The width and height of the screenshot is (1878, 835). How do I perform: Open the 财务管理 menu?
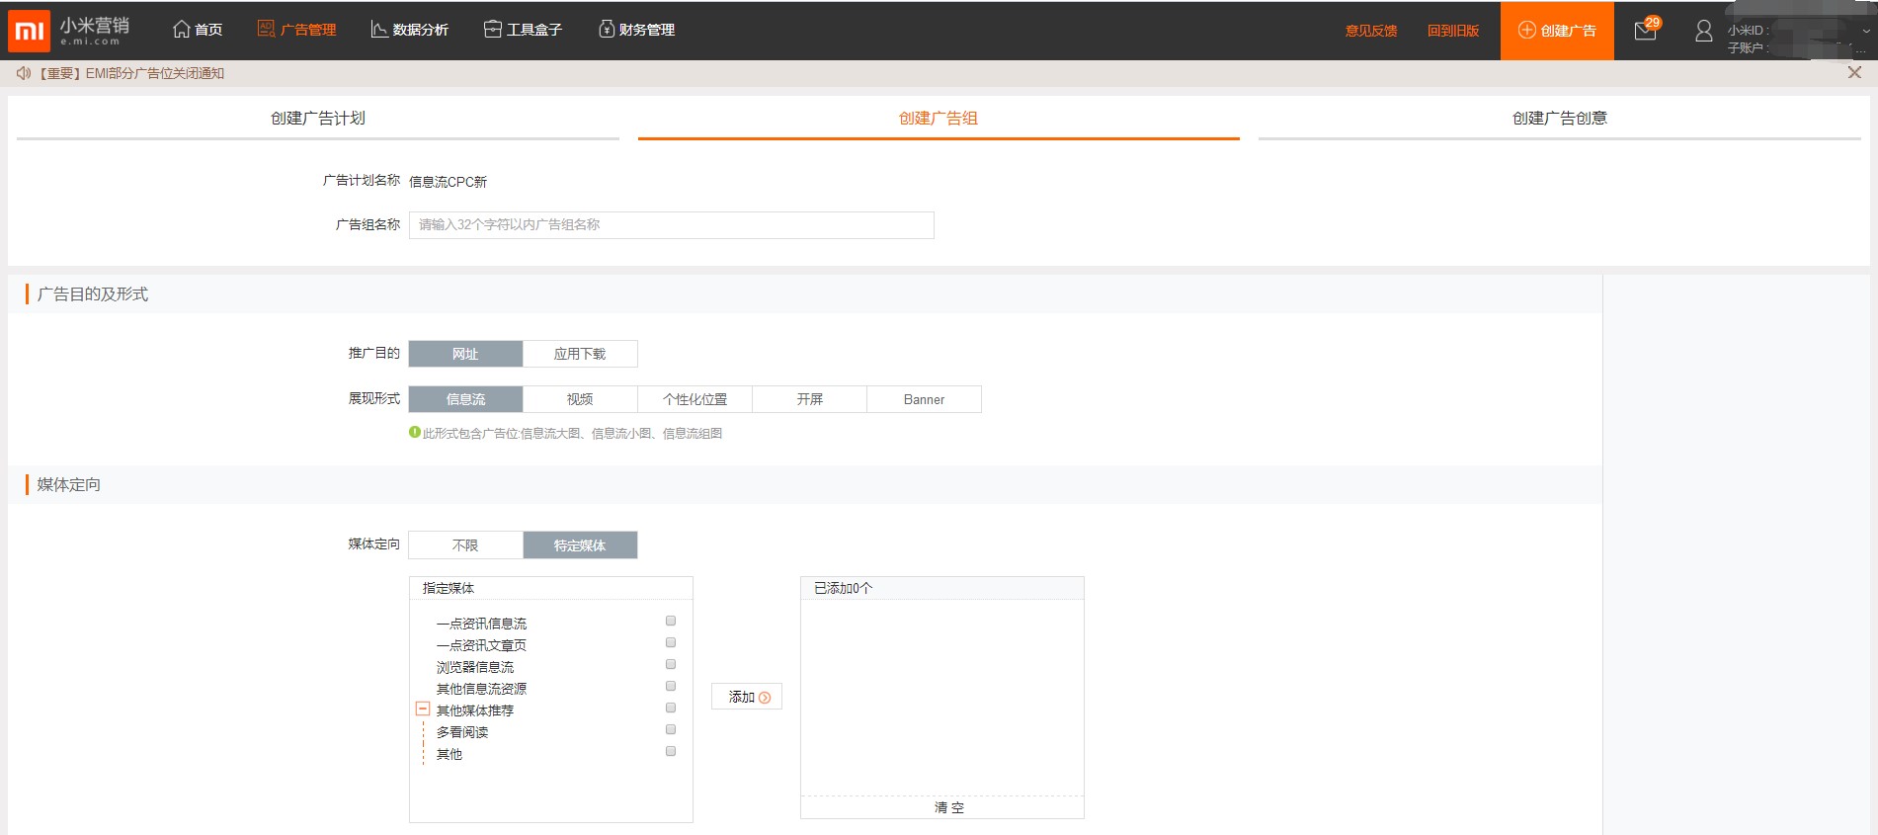[637, 30]
